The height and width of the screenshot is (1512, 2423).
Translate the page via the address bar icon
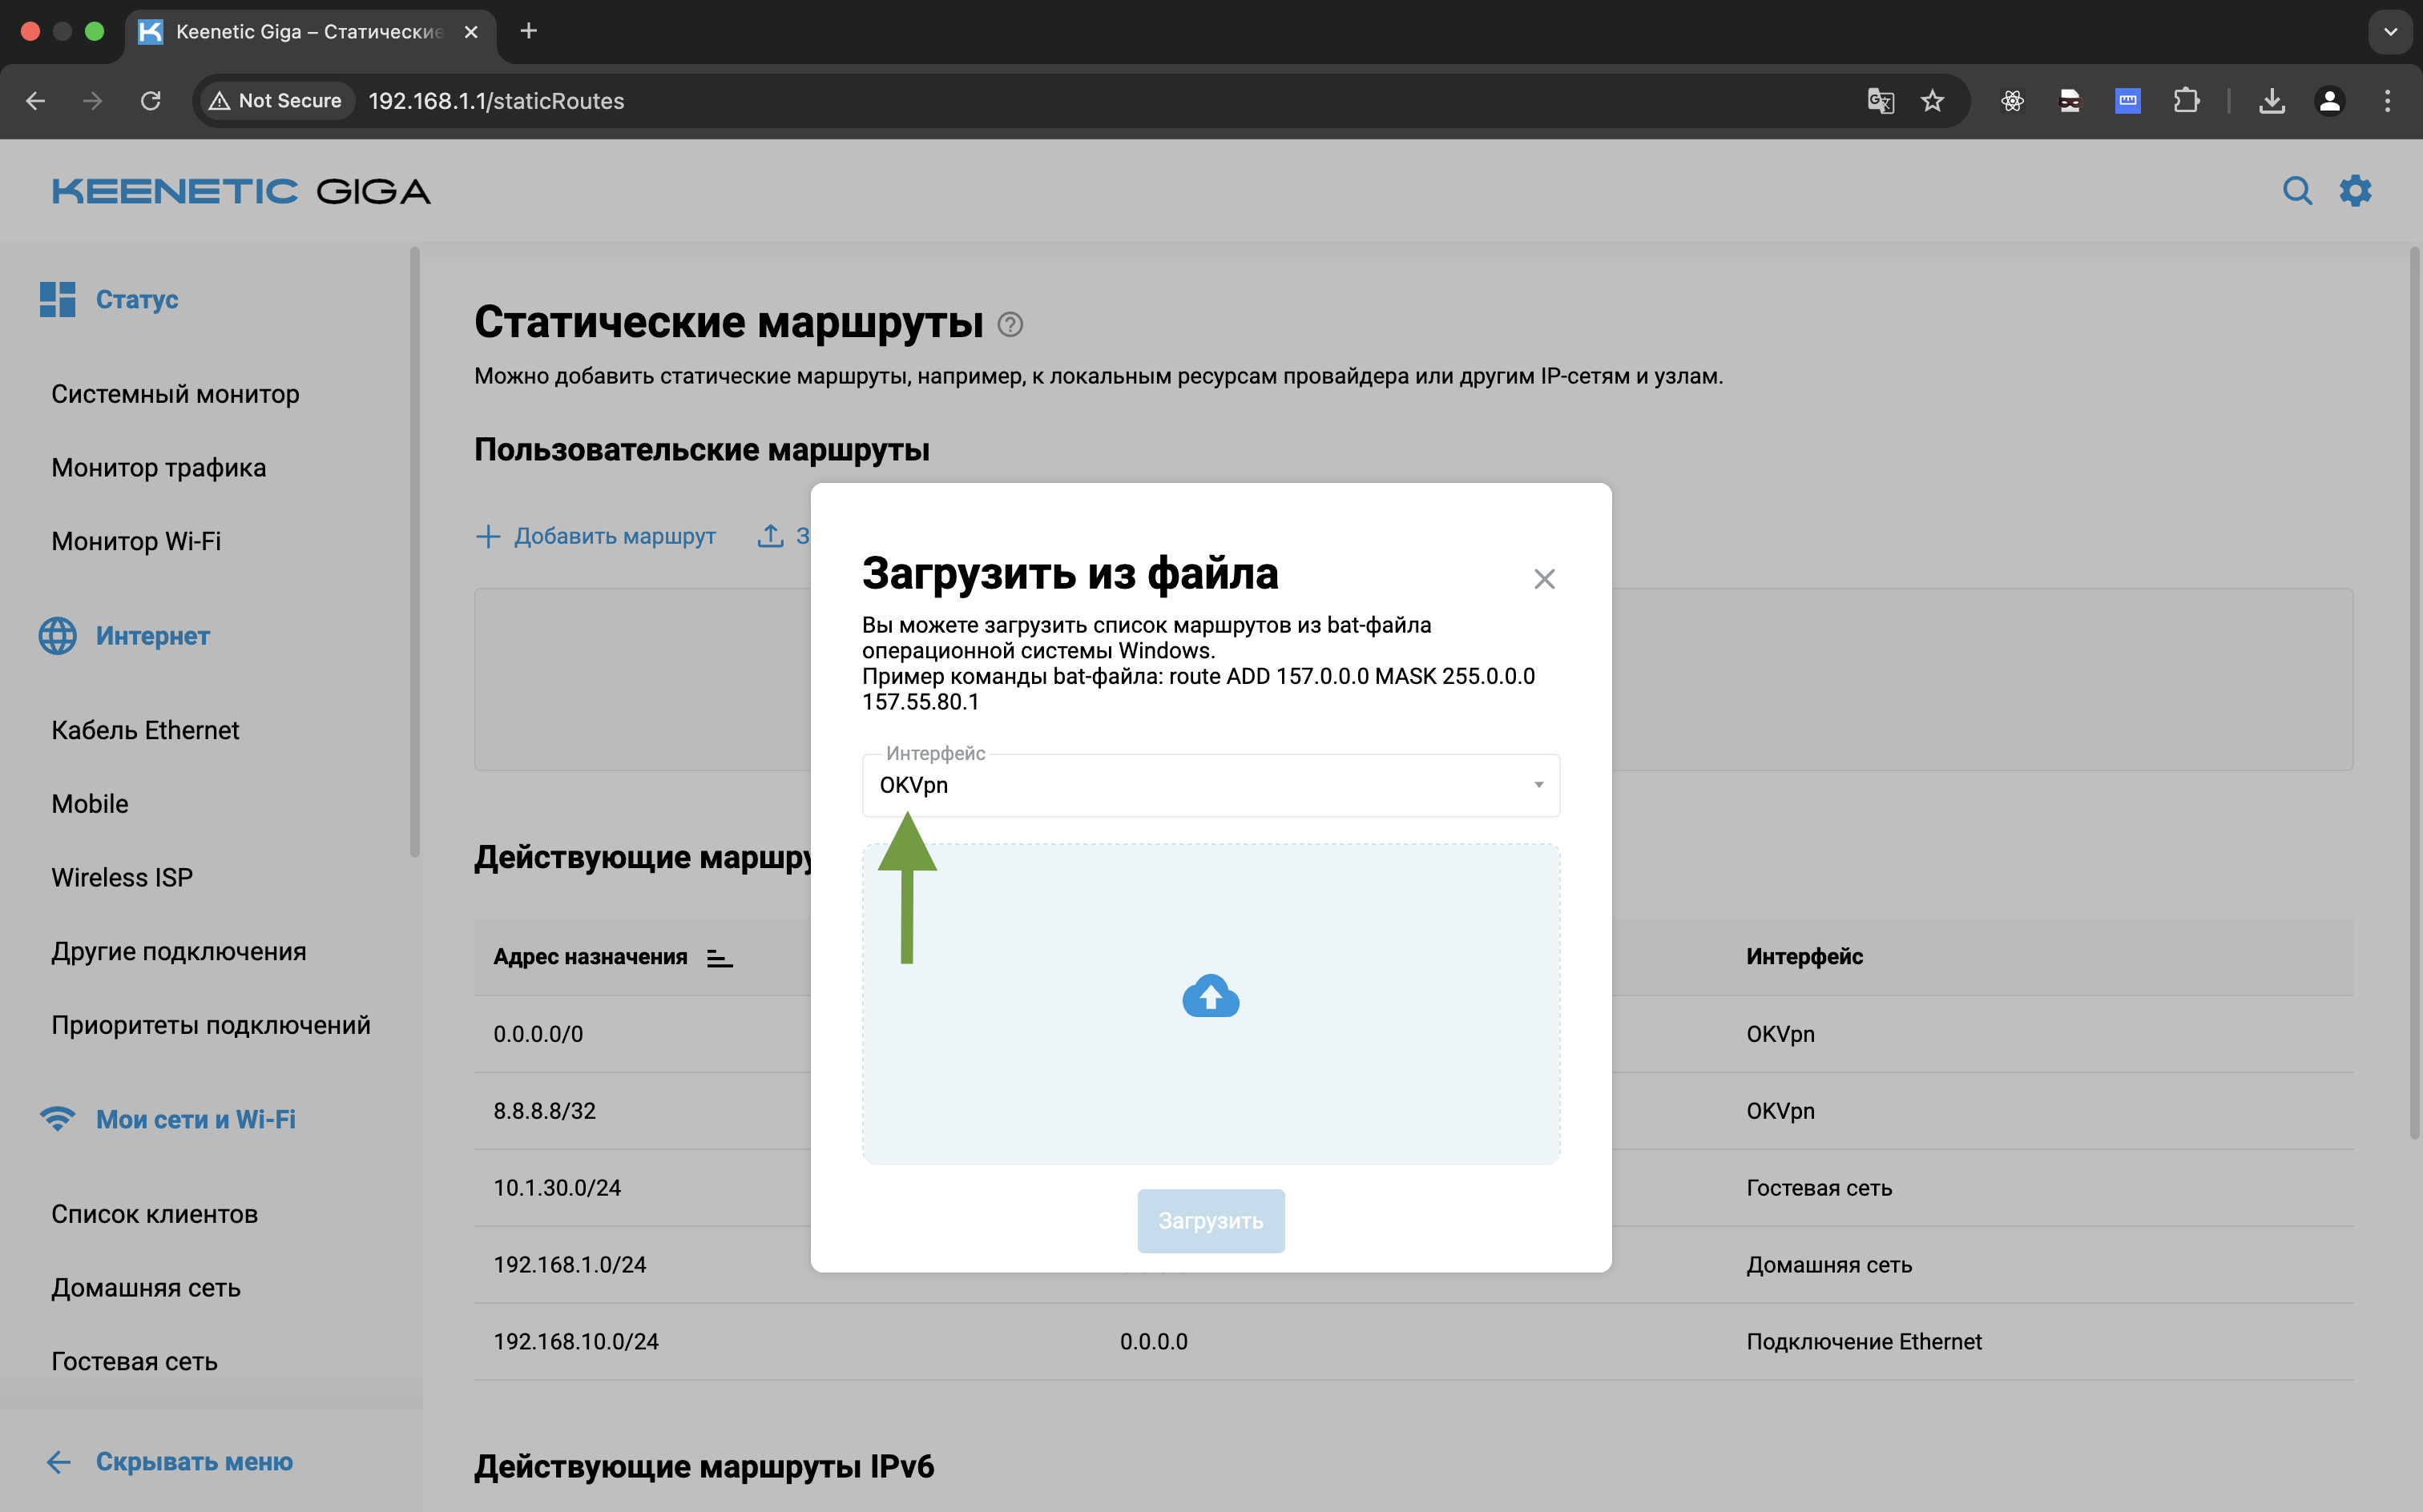click(1881, 100)
